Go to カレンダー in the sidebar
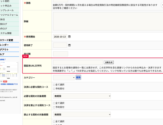This screenshot has width=163, height=125. [x=9, y=45]
